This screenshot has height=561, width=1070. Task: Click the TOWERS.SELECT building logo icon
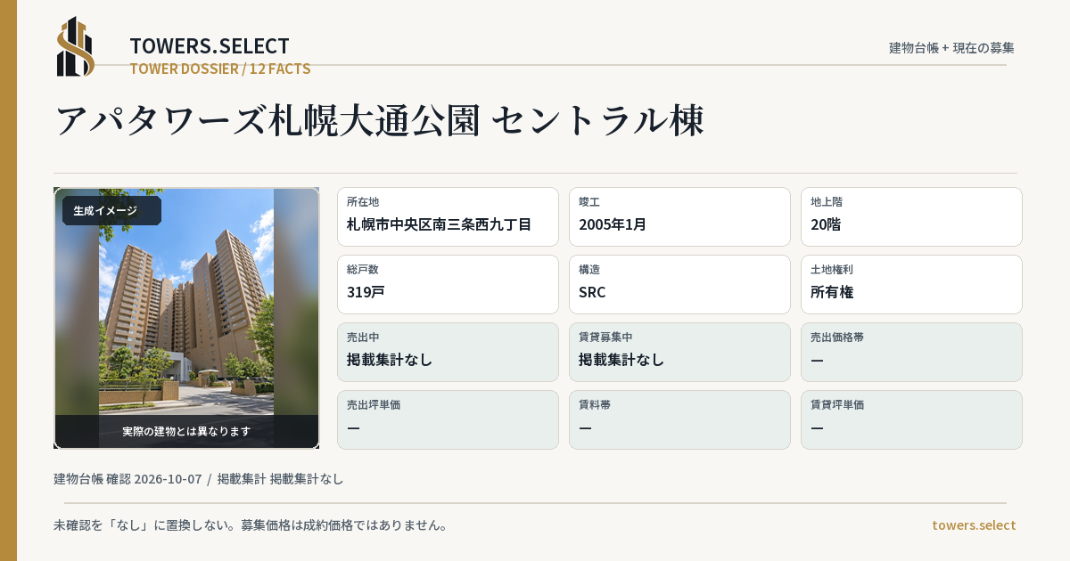tap(76, 46)
